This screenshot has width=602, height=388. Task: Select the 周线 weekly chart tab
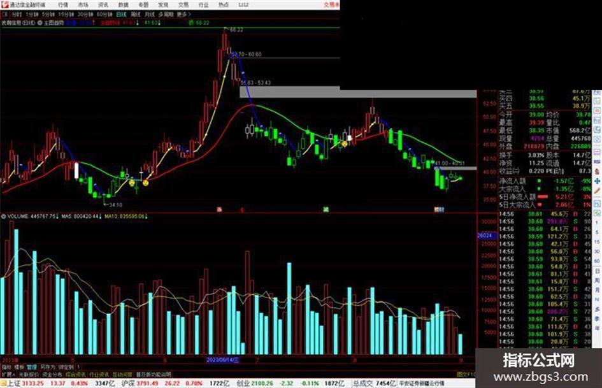pyautogui.click(x=136, y=14)
